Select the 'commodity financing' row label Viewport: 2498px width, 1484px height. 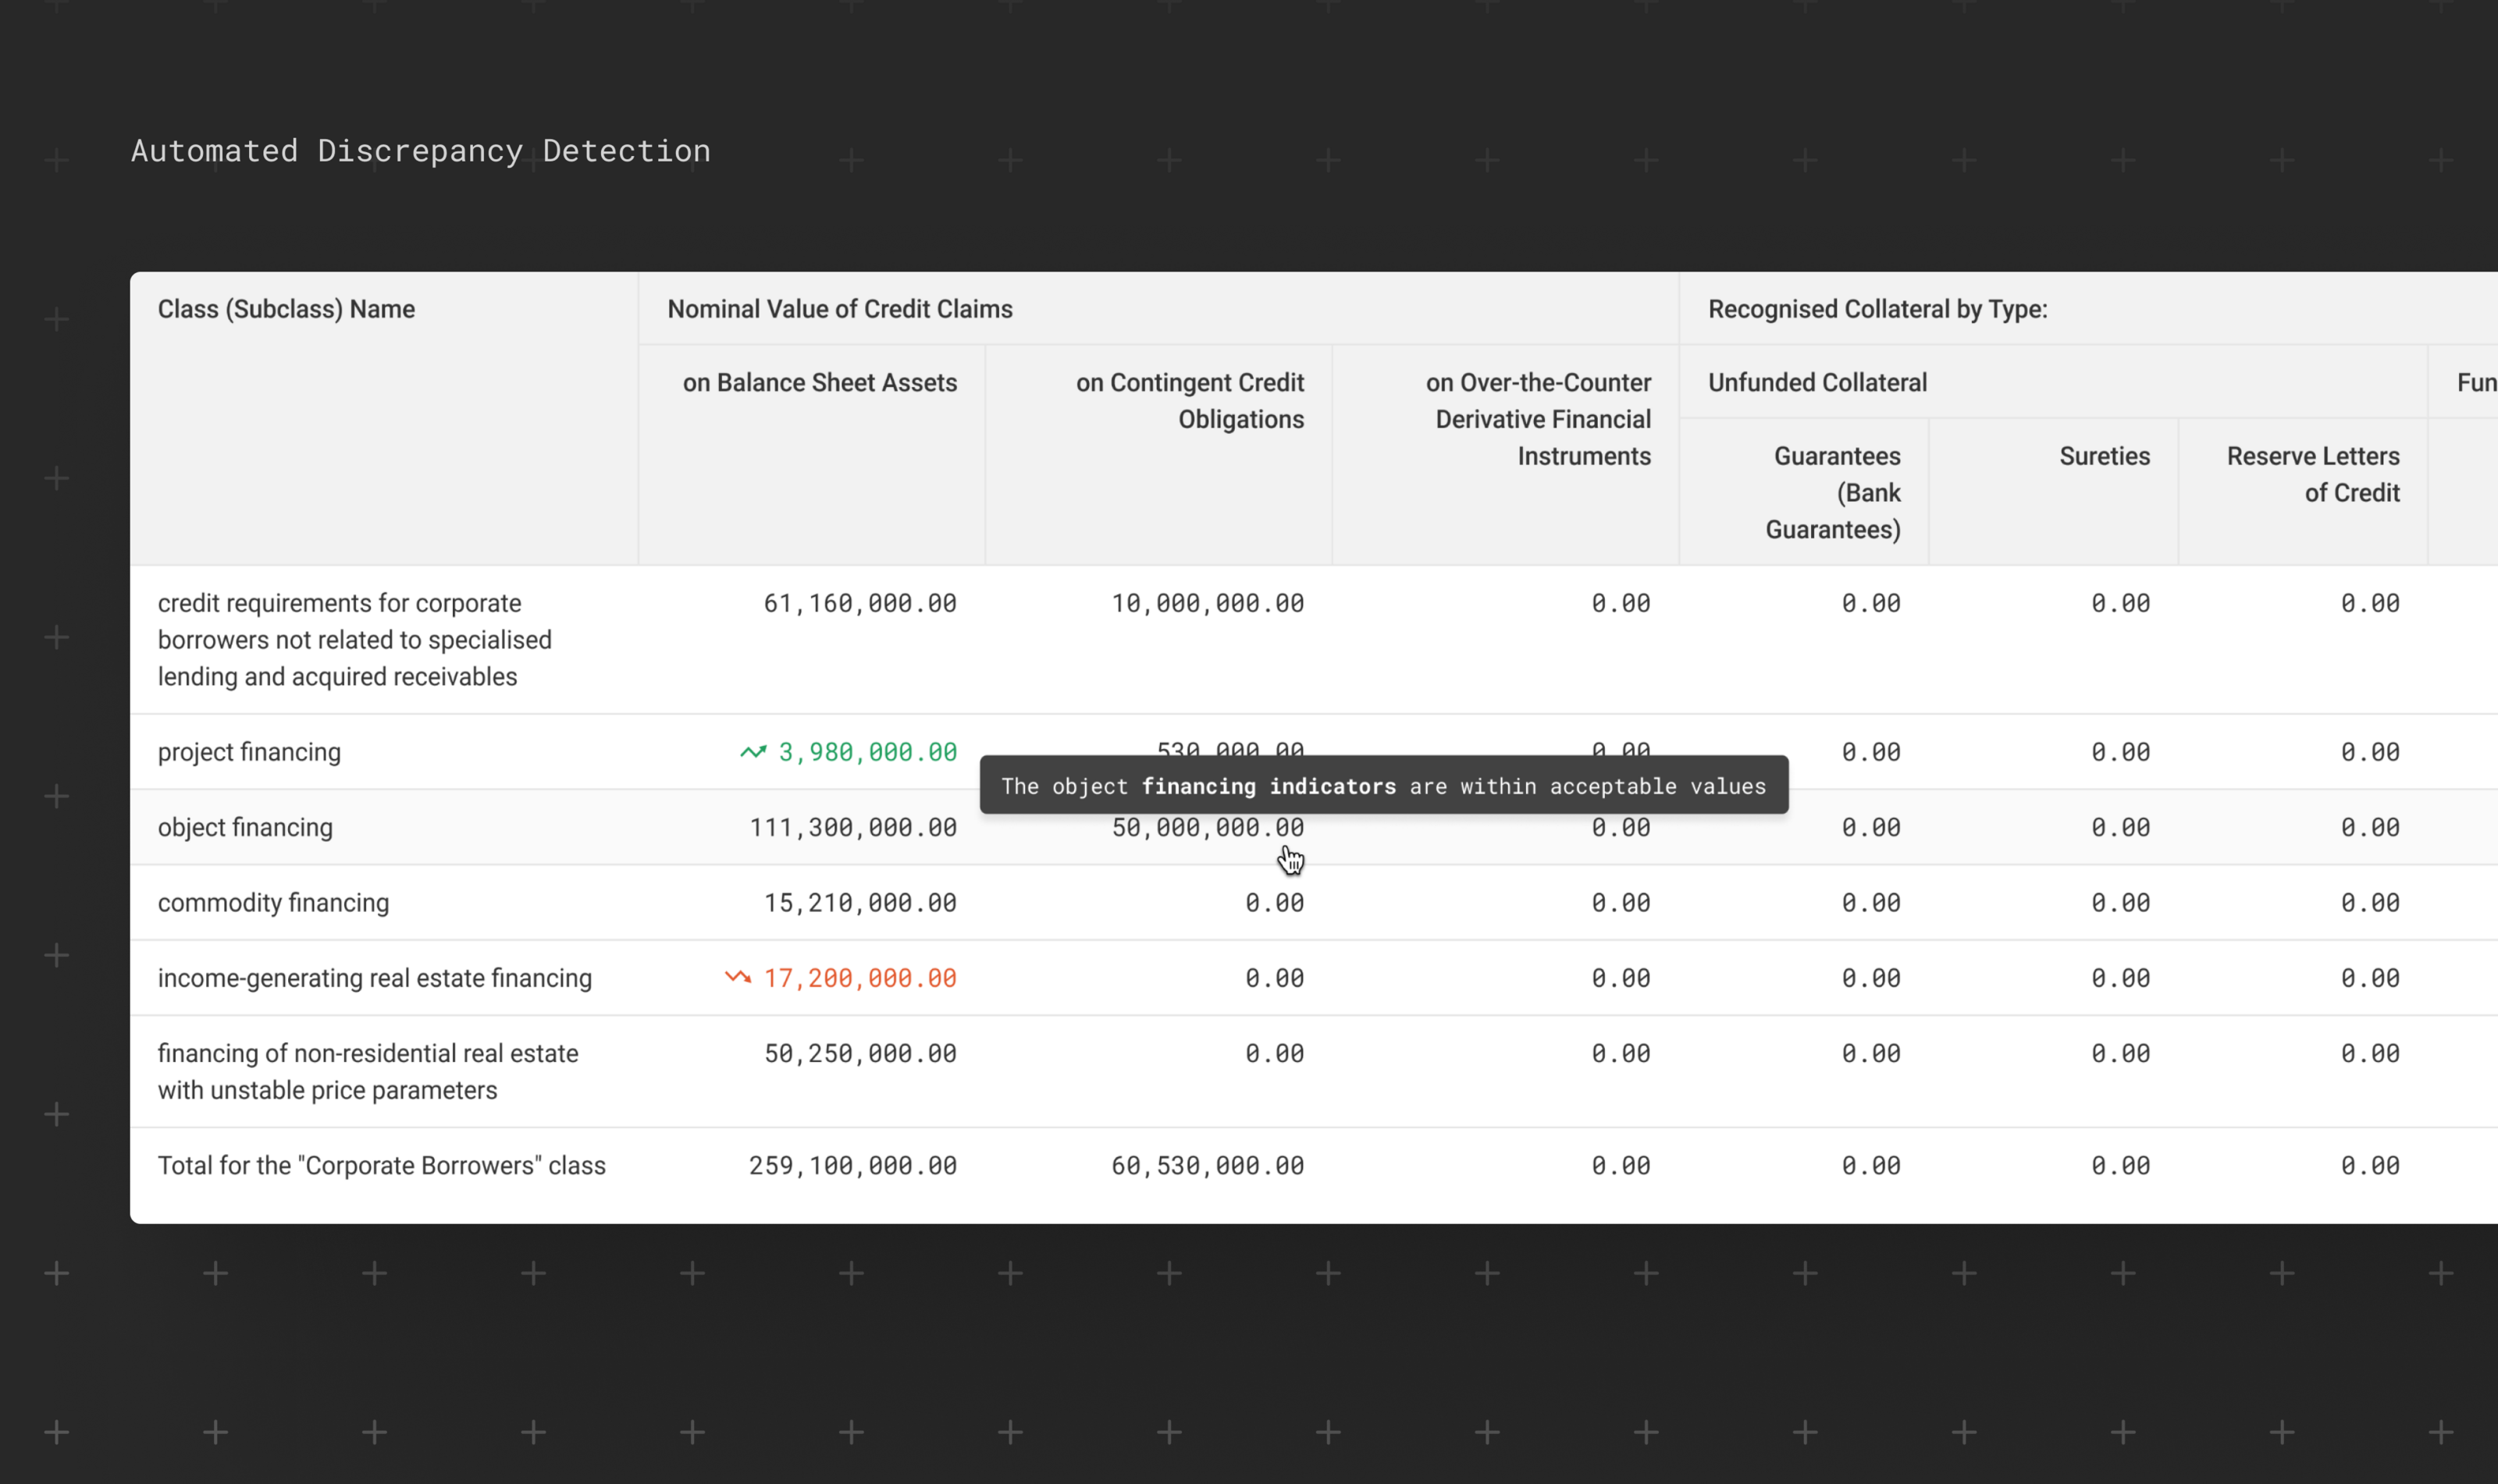[x=273, y=903]
